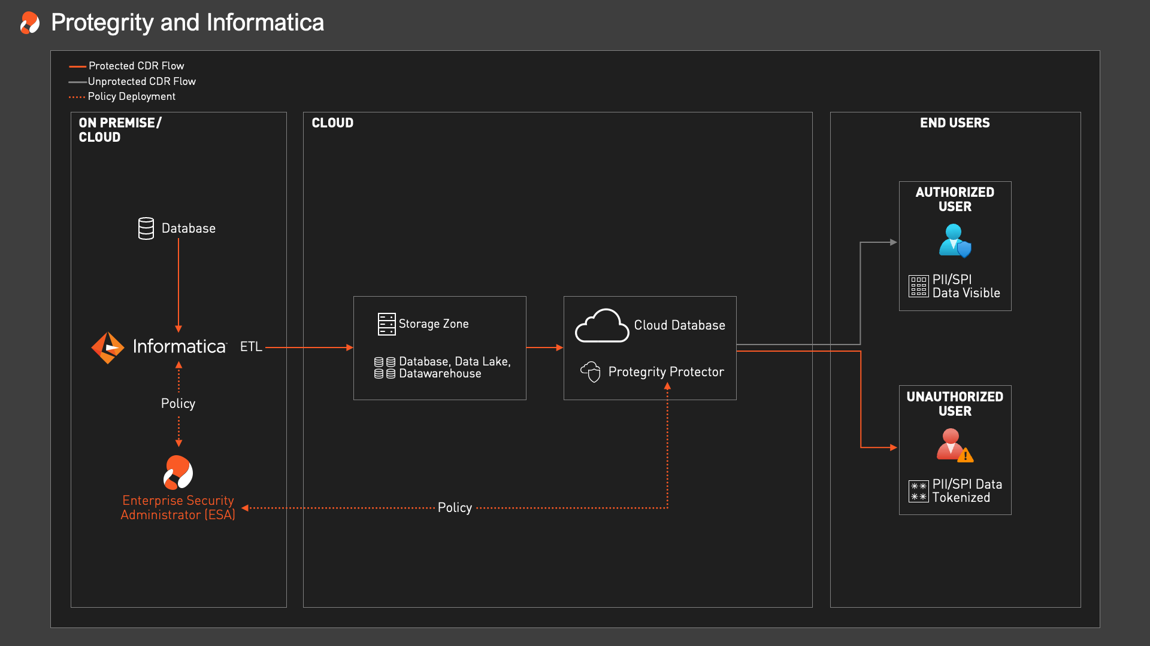
Task: Click the 'AUTHORIZED USER' heading
Action: pyautogui.click(x=955, y=199)
